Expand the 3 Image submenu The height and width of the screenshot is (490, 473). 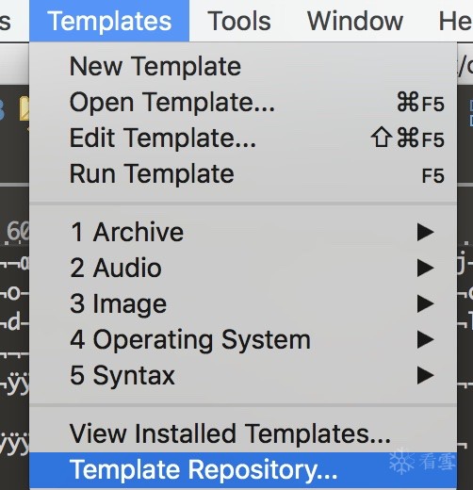click(243, 303)
